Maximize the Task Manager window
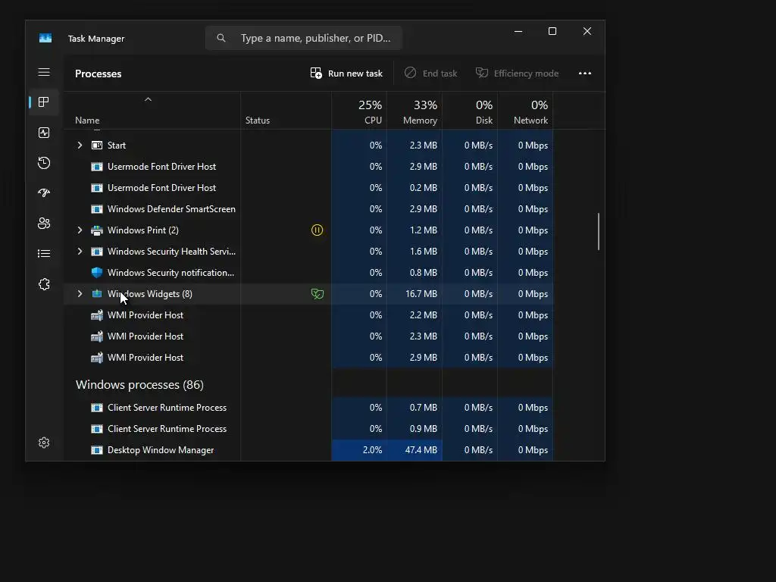Screen dimensions: 776x582 [x=552, y=31]
